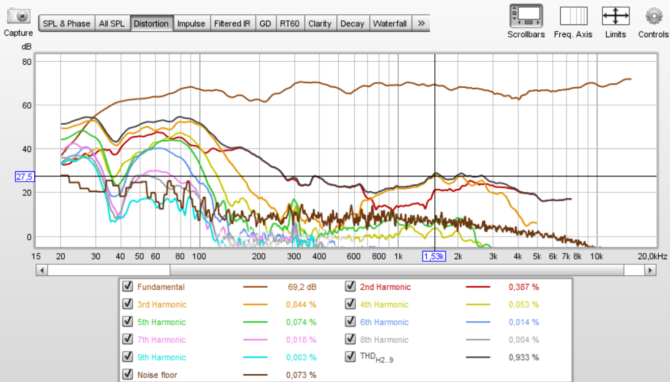This screenshot has height=382, width=670.
Task: Click the THD value 0,933 %
Action: [x=524, y=358]
